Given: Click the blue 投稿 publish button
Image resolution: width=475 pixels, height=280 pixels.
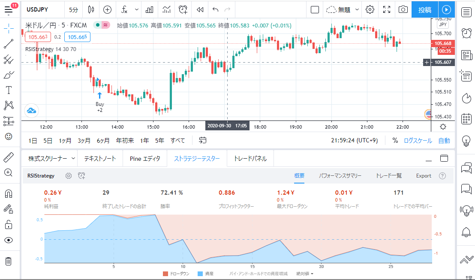Looking at the screenshot, I should tap(424, 9).
